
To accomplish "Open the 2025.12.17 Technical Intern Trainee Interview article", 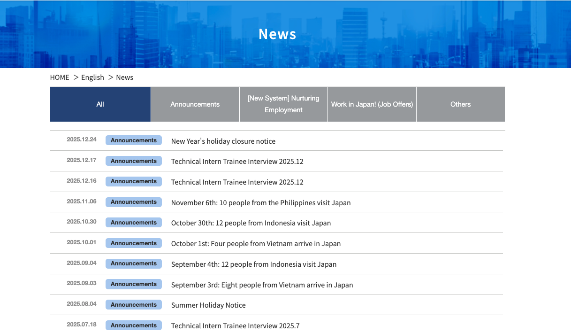I will pos(237,162).
